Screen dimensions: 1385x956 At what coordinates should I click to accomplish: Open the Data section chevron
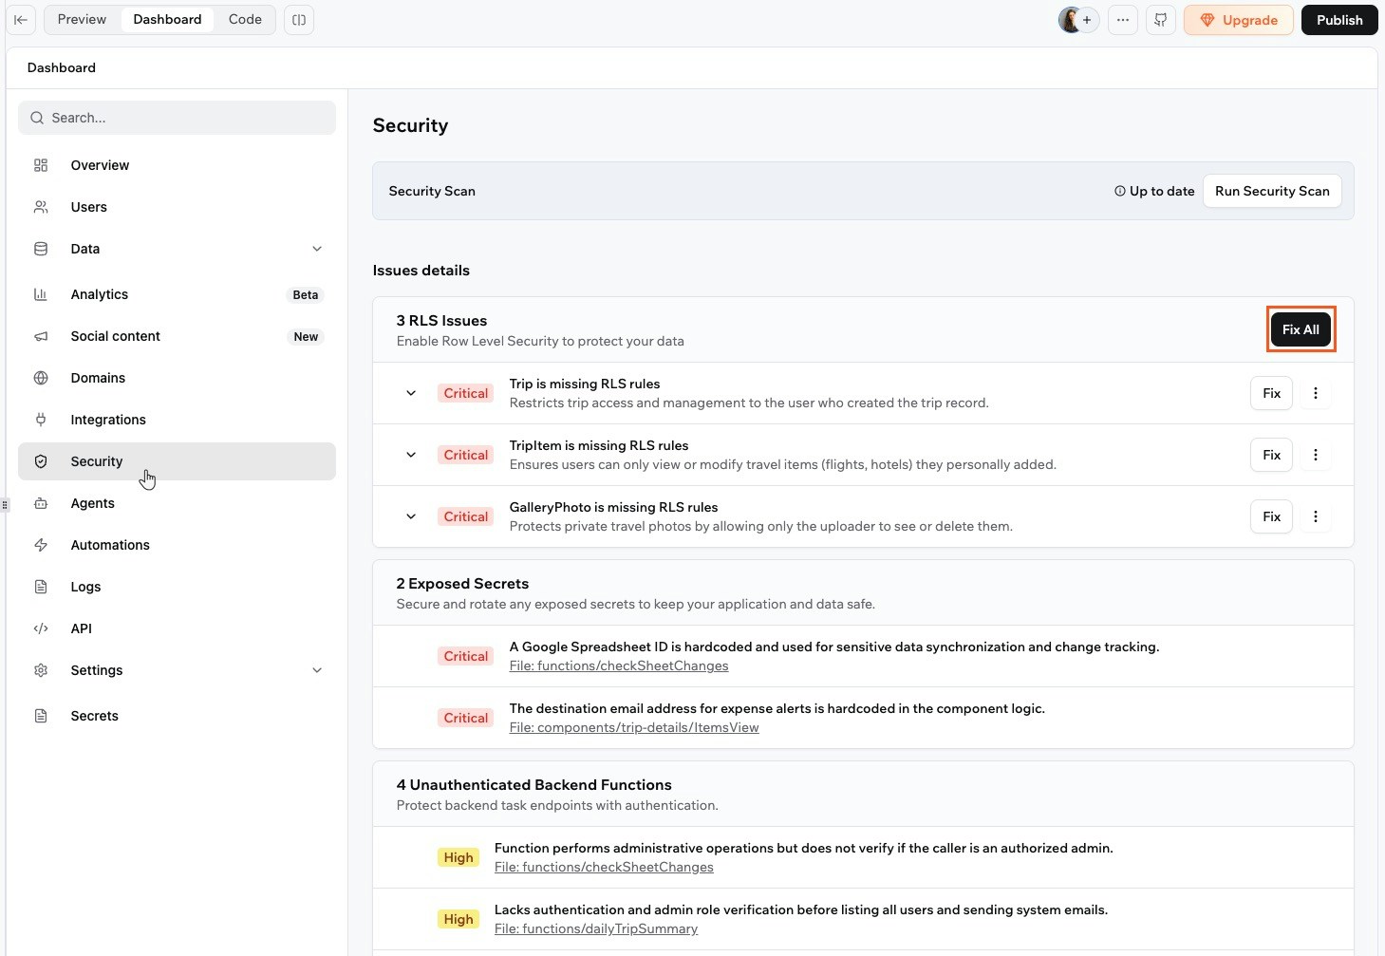(x=317, y=249)
